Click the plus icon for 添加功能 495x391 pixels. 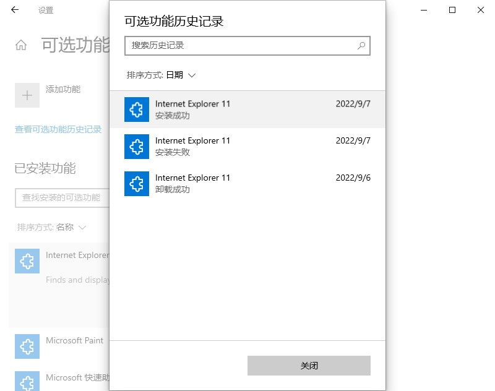click(27, 95)
